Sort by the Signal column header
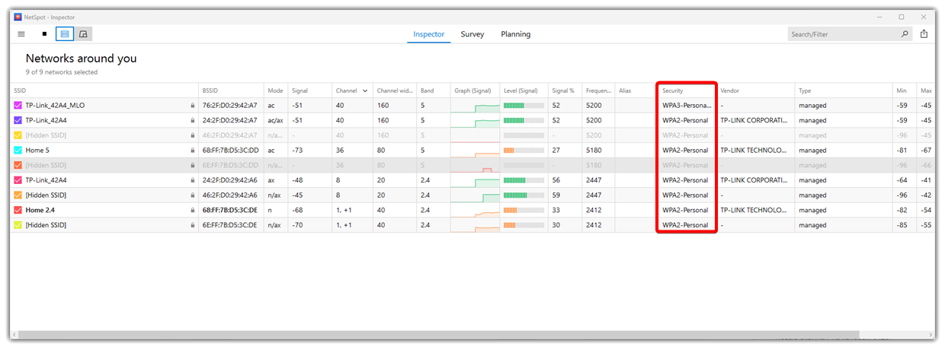The height and width of the screenshot is (349, 945). (x=300, y=90)
